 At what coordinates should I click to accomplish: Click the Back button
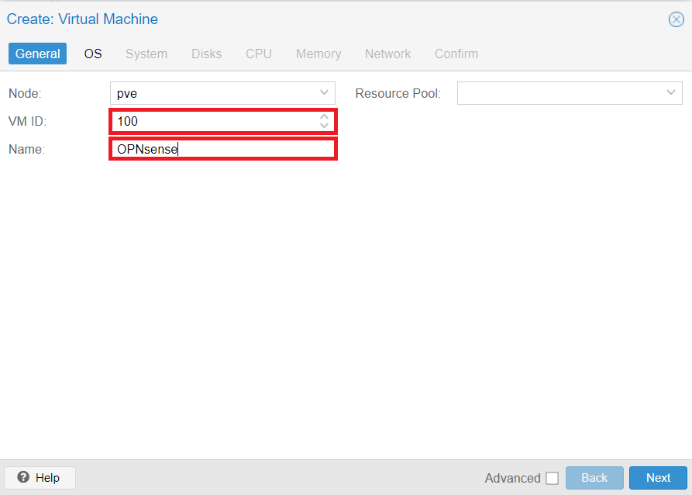point(594,478)
